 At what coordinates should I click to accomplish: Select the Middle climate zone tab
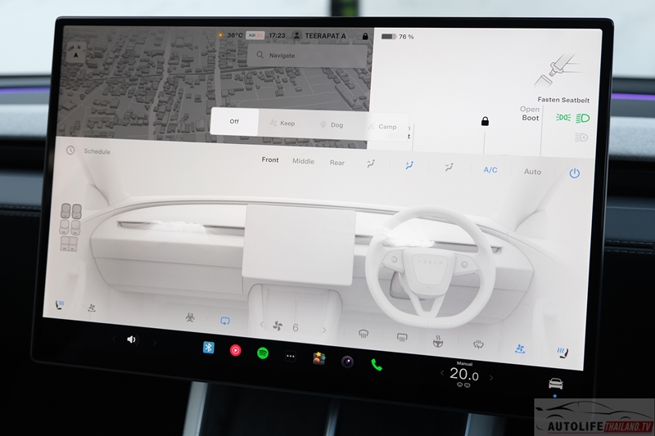coord(303,161)
